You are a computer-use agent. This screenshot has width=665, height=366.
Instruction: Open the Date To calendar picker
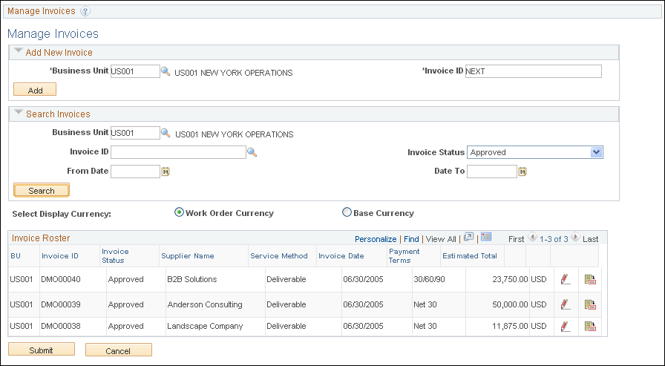(522, 171)
